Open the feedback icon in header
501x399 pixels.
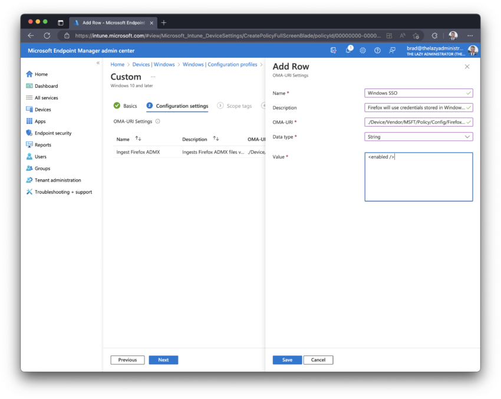(392, 50)
